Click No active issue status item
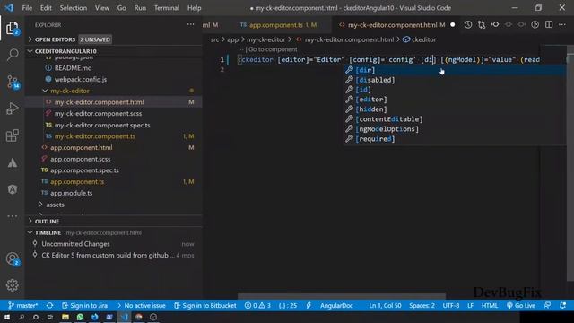 [142, 305]
